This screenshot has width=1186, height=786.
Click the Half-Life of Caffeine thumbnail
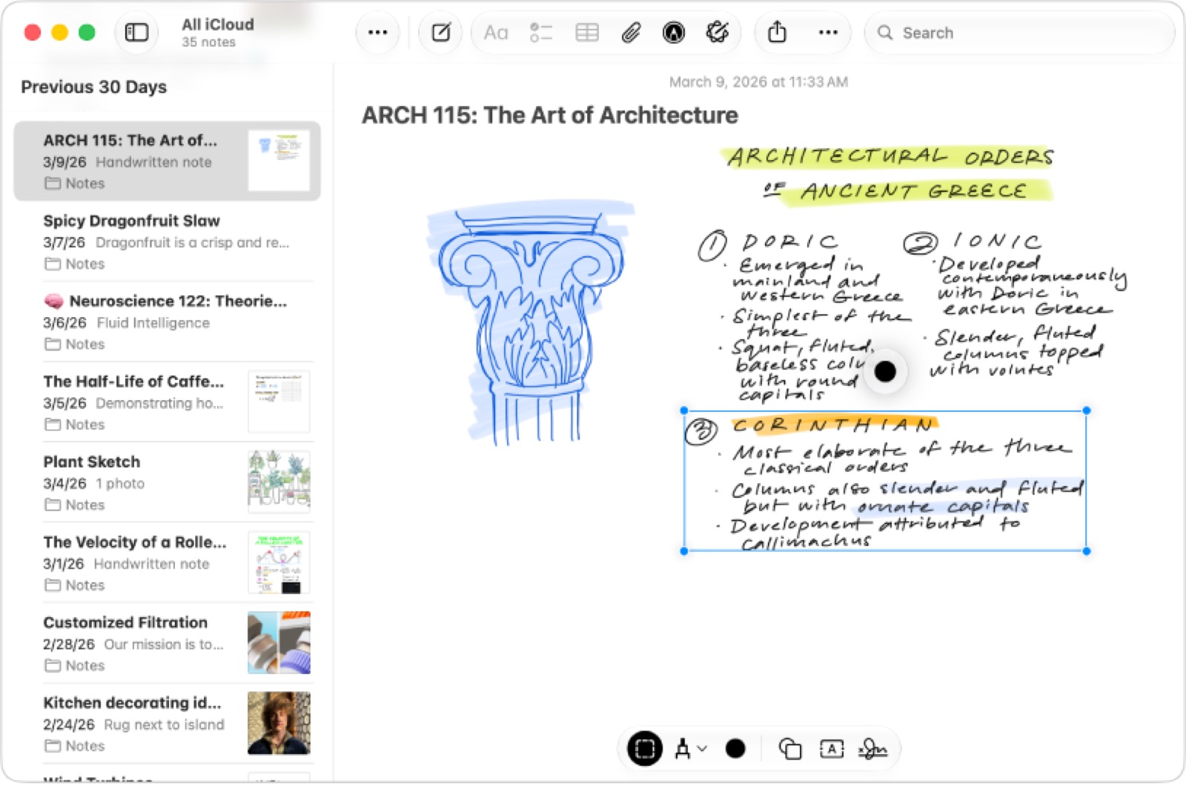[279, 402]
